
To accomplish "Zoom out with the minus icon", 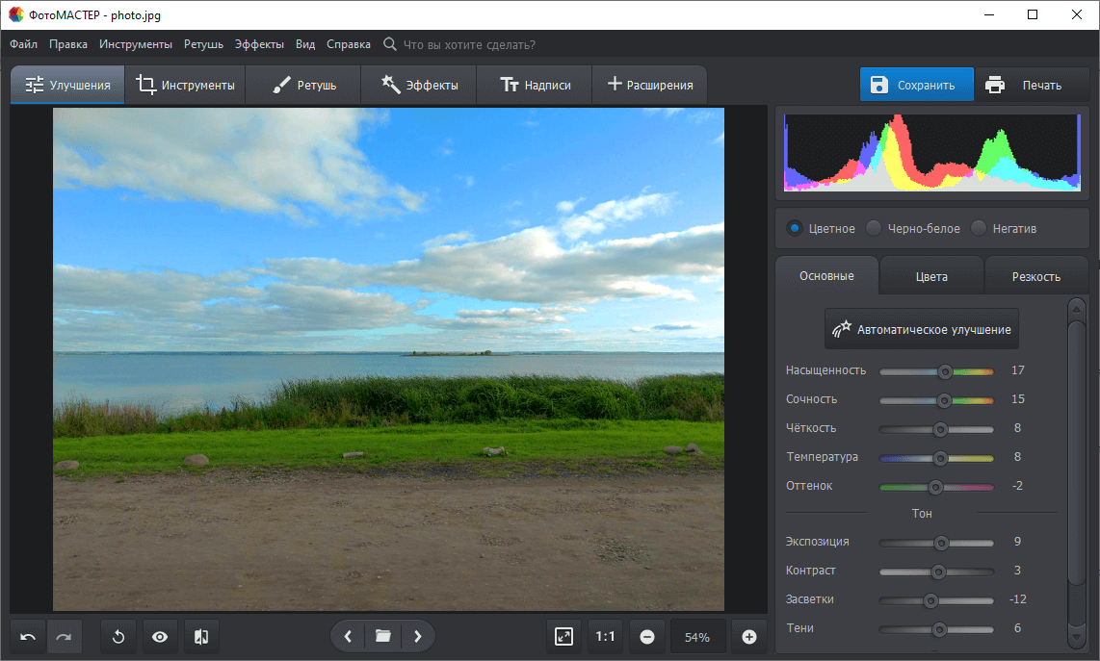I will (647, 637).
